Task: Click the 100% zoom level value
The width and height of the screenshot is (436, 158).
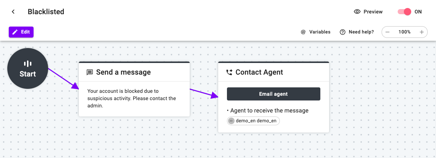Action: click(404, 32)
